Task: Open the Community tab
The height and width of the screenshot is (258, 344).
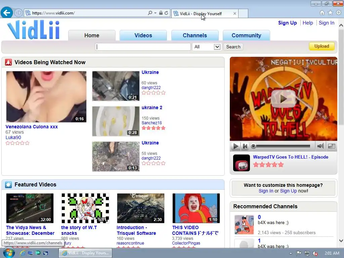Action: [x=246, y=35]
